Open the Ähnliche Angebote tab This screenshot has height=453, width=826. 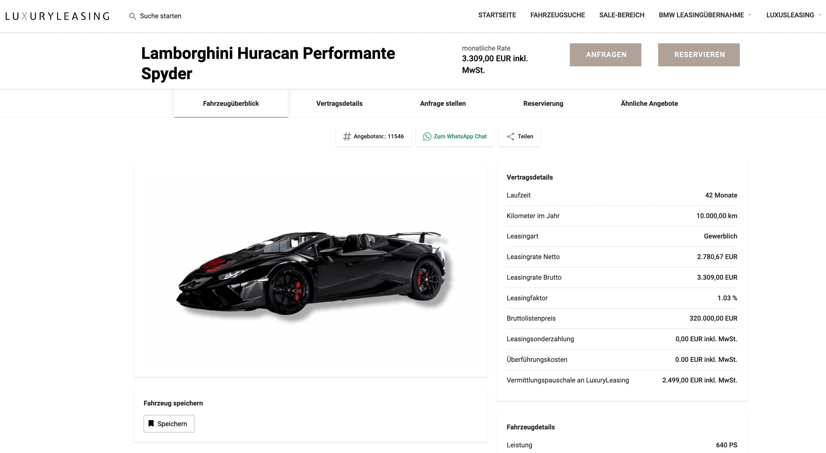(649, 103)
